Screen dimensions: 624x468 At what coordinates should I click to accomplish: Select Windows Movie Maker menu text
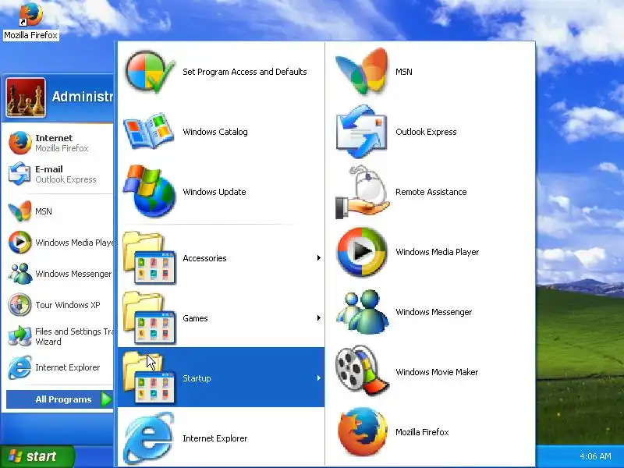pyautogui.click(x=437, y=372)
